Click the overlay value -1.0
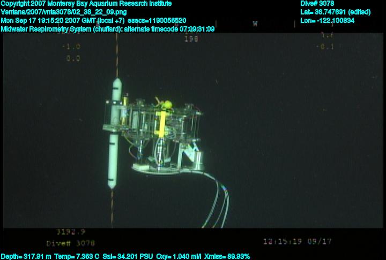Image resolution: width=386 pixels, height=260 pixels. click(71, 47)
